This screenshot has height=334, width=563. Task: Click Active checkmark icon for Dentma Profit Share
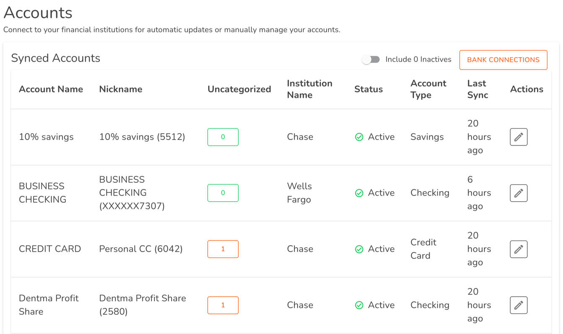click(x=359, y=305)
